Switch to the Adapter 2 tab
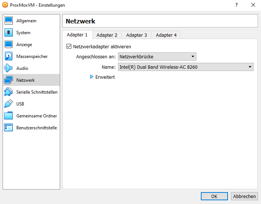Image resolution: width=261 pixels, height=204 pixels. coord(107,35)
